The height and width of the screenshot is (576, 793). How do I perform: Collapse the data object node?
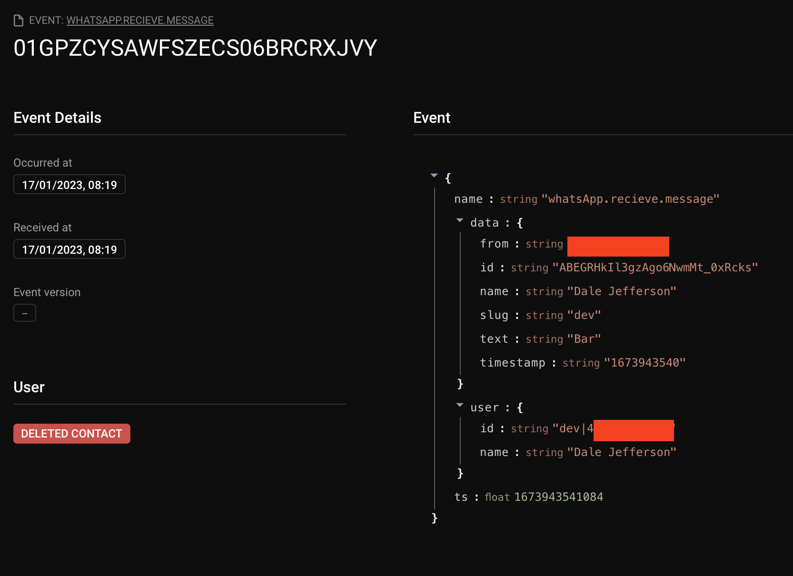(459, 220)
